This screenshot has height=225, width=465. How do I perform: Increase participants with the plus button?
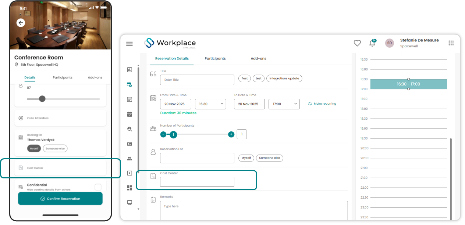click(231, 135)
